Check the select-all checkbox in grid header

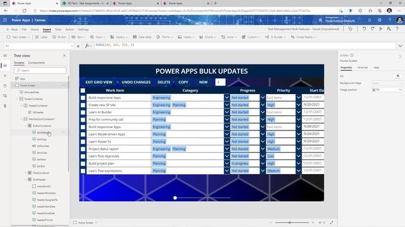(83, 90)
